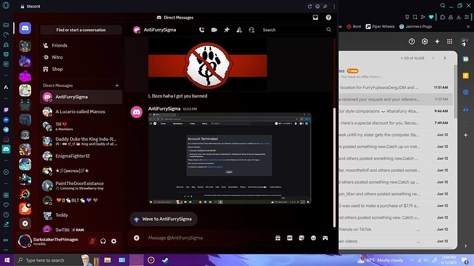Open weather widget showing Mostly cloudy
474x266 pixels.
[381, 260]
